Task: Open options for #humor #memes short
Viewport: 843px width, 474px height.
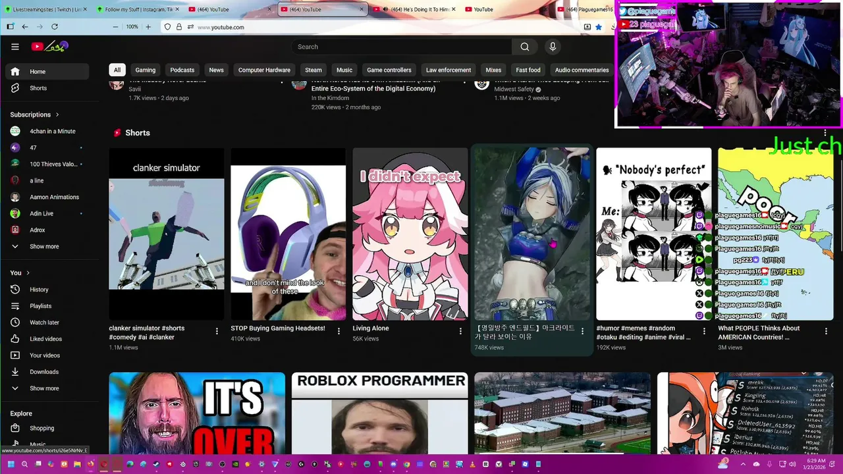Action: pyautogui.click(x=704, y=331)
